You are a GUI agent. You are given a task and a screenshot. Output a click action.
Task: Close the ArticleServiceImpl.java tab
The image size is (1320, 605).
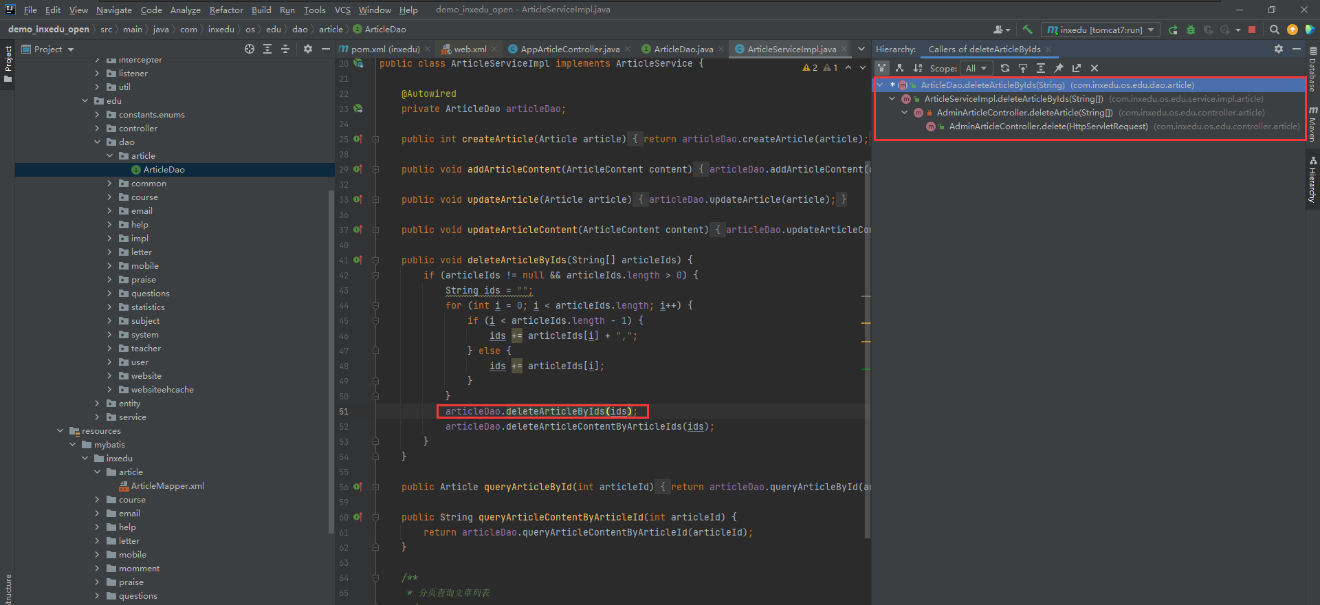[844, 49]
